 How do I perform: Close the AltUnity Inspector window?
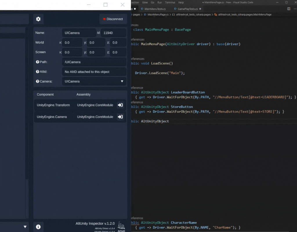(x=123, y=5)
